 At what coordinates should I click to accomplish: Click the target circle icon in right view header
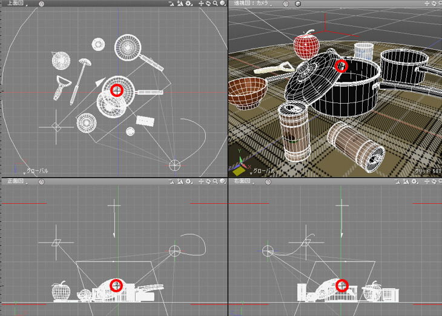269,181
